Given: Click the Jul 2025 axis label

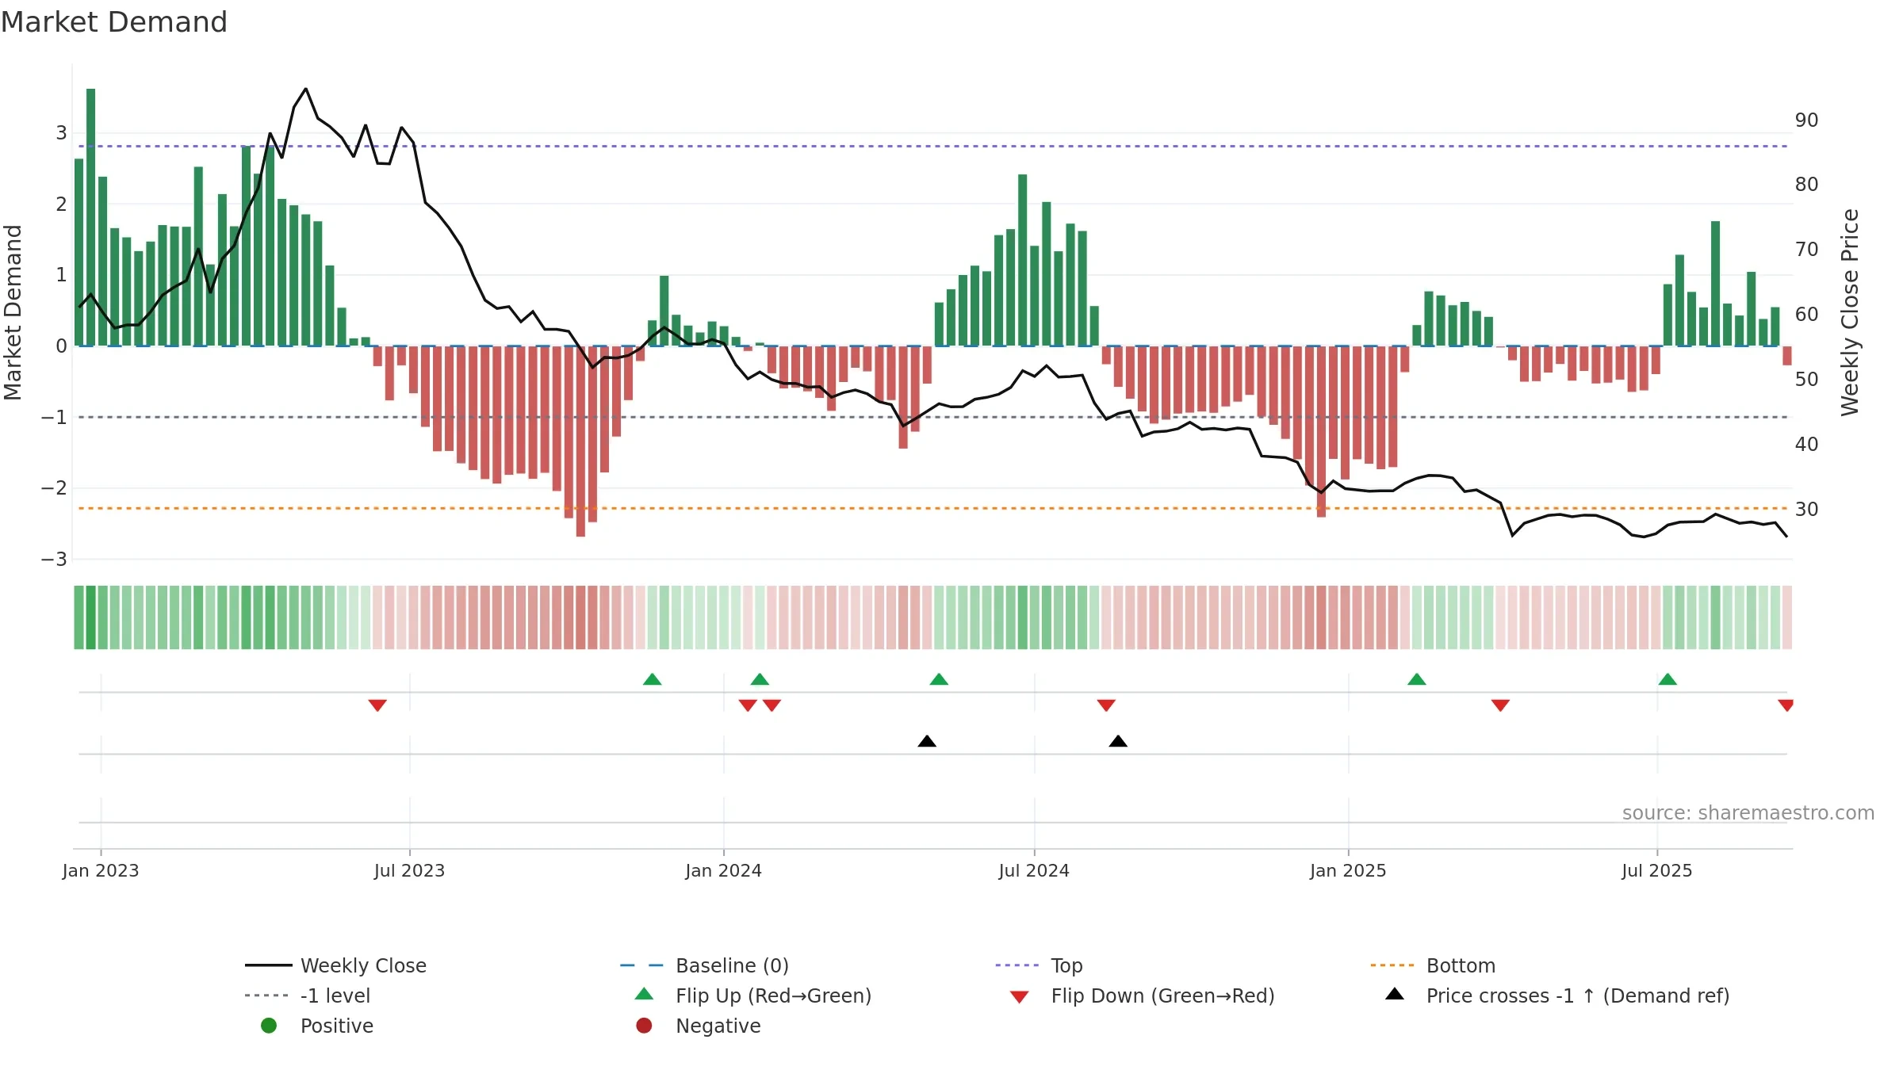Looking at the screenshot, I should pyautogui.click(x=1657, y=870).
